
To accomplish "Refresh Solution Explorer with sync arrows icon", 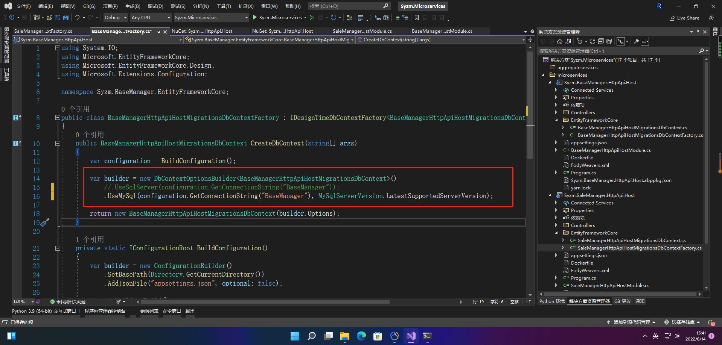I will (593, 41).
